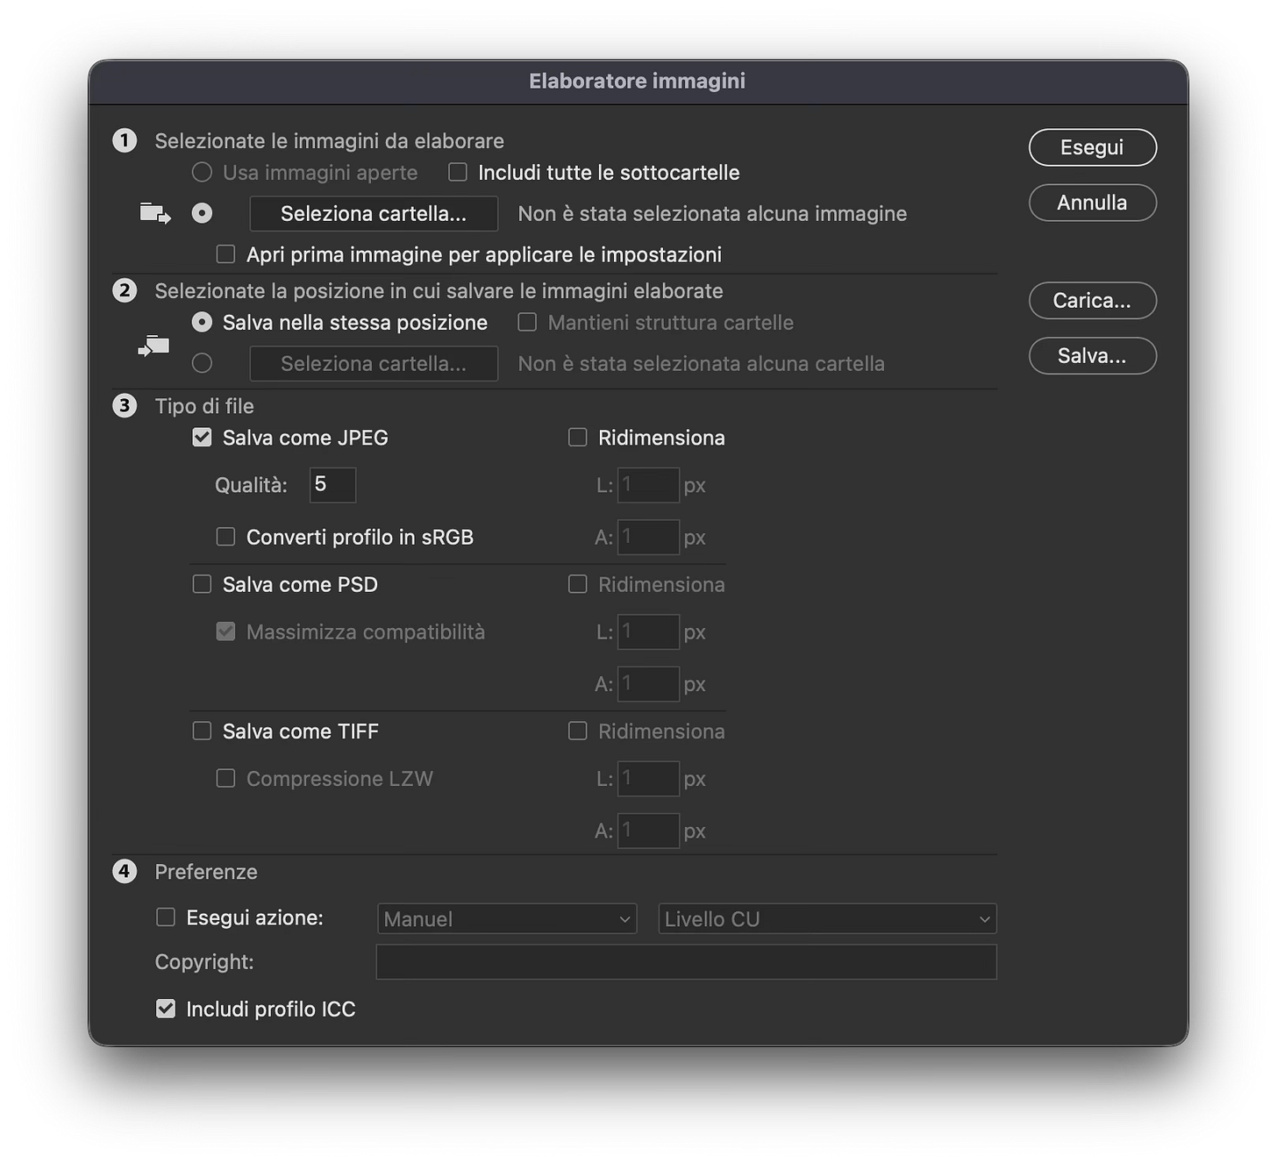Select the source folder radio button in section 1
The height and width of the screenshot is (1163, 1277).
(x=202, y=213)
